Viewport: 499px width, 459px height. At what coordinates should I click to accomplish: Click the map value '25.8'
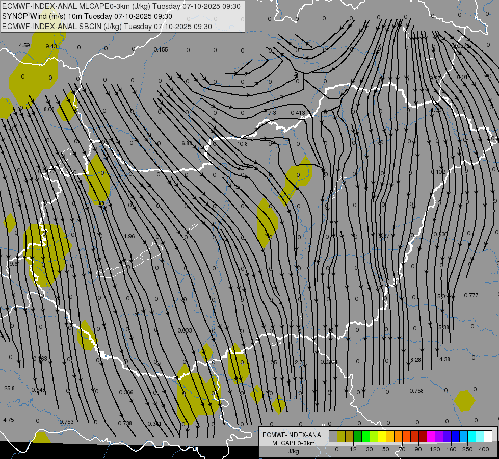pos(9,388)
